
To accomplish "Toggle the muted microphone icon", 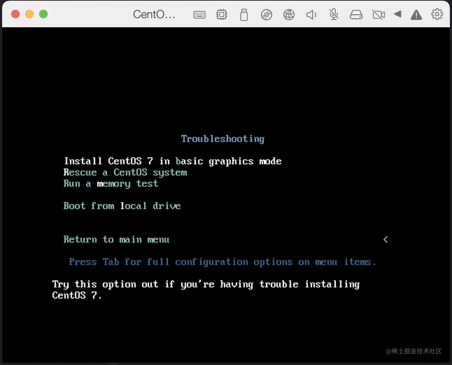I will click(x=334, y=15).
